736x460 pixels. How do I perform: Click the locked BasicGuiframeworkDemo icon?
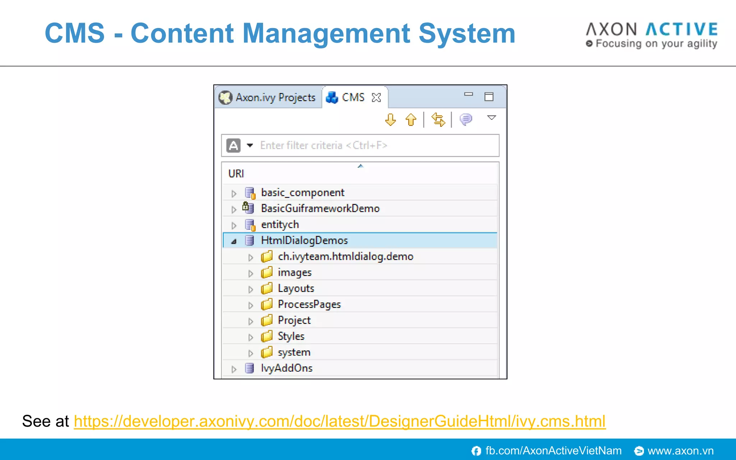click(248, 208)
